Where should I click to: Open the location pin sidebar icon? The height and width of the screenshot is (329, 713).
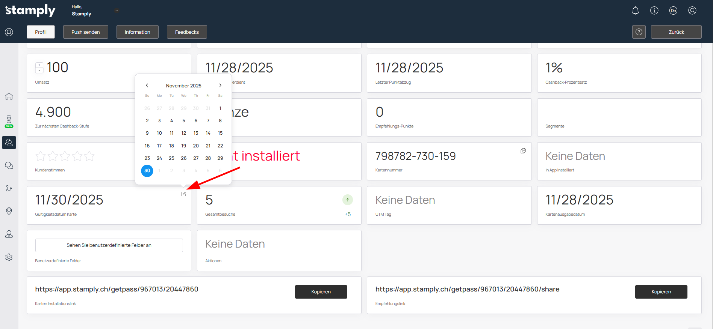9,211
